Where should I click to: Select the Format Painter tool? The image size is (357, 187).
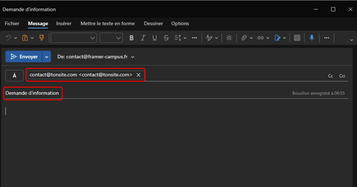tap(41, 38)
